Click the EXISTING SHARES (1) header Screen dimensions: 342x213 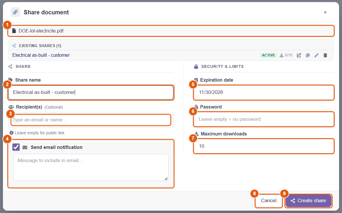(x=40, y=46)
